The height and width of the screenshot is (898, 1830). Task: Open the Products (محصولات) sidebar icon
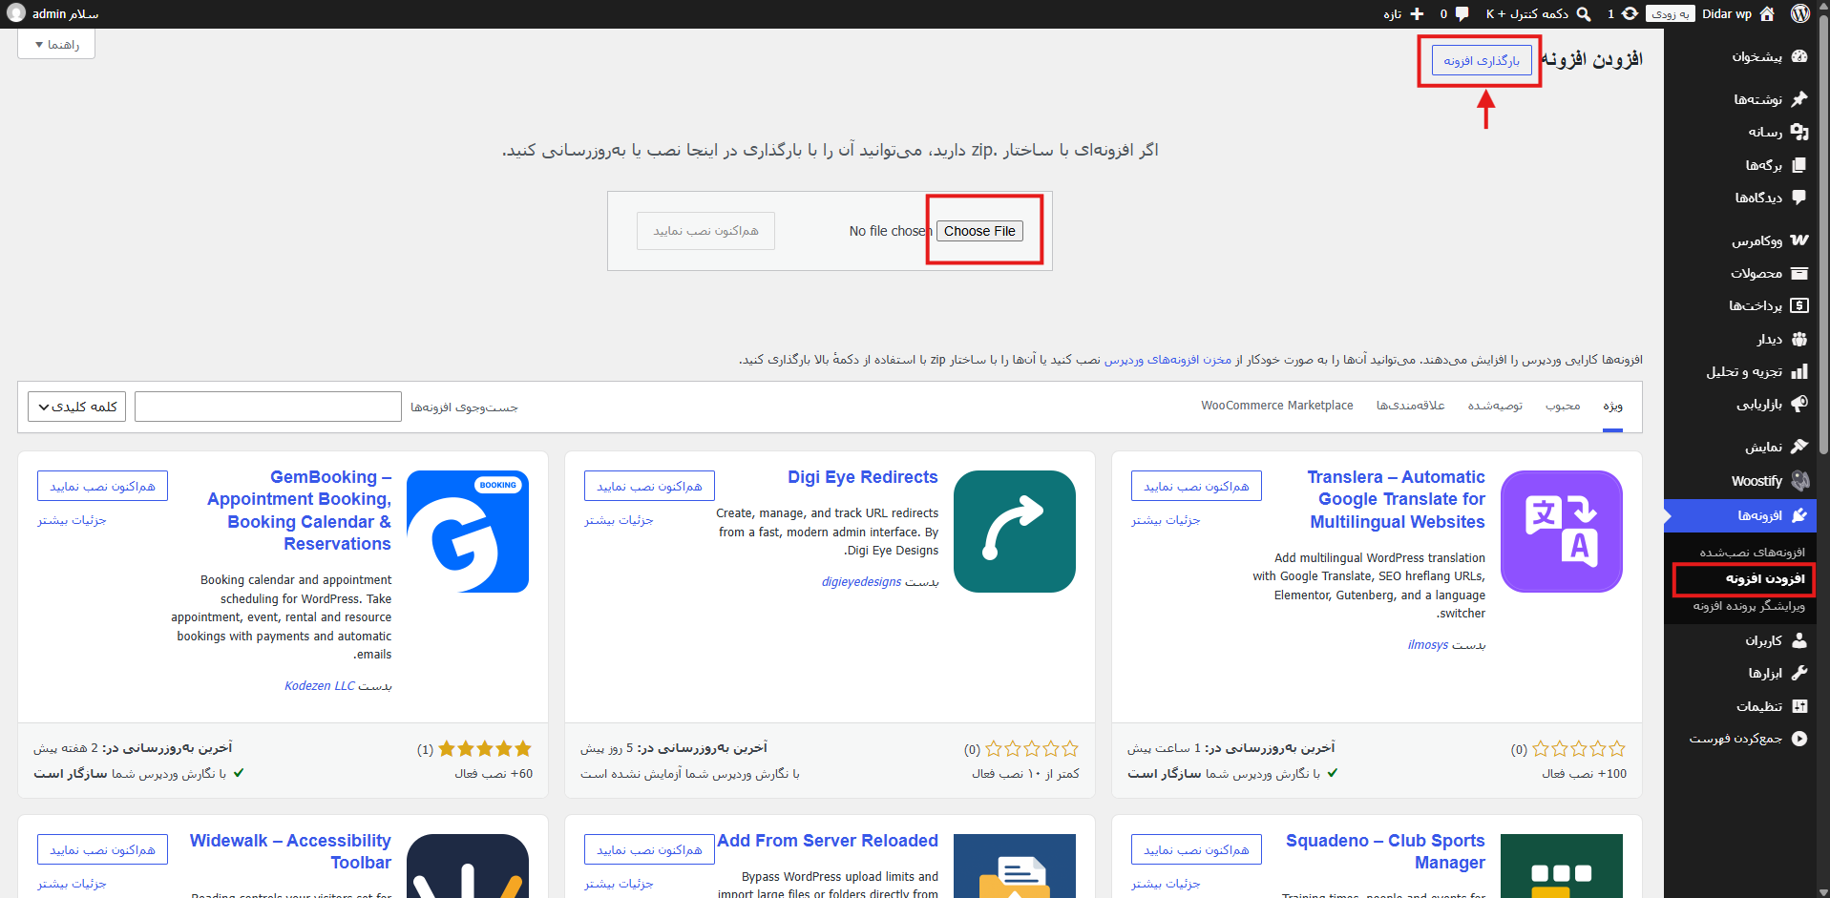[1799, 273]
